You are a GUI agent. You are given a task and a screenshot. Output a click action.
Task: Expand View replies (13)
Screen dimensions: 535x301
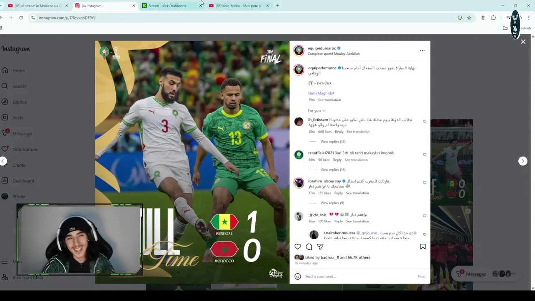[333, 142]
